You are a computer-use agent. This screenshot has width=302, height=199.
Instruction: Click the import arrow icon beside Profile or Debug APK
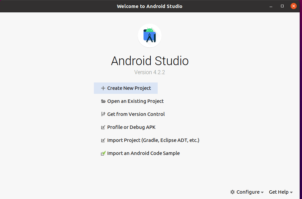[x=103, y=127]
